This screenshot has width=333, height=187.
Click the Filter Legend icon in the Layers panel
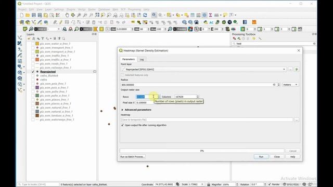(x=43, y=38)
